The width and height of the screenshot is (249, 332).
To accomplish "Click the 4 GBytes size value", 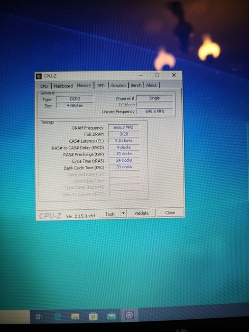I will tap(75, 105).
